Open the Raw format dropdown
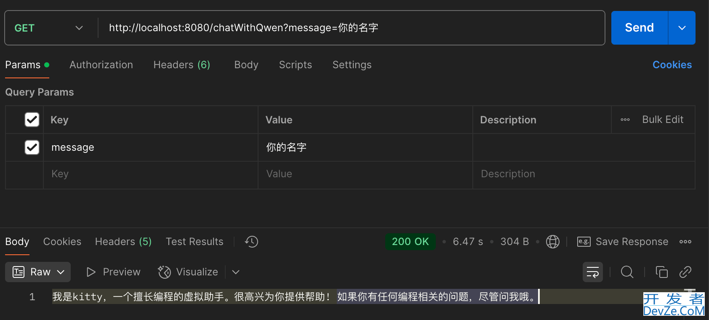Viewport: 709px width, 320px height. pyautogui.click(x=38, y=272)
